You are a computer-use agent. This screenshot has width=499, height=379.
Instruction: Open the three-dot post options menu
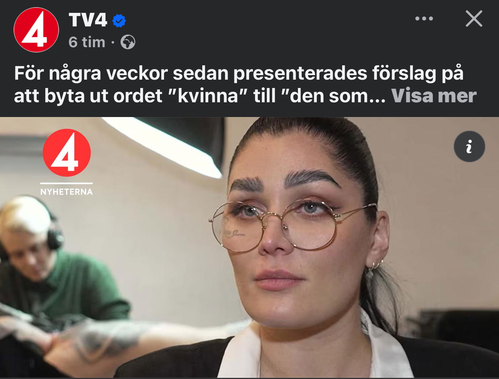[x=424, y=18]
